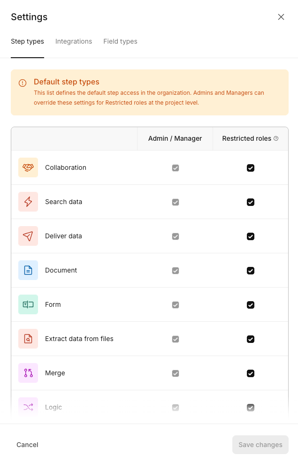Click the Save changes button
This screenshot has width=298, height=463.
[x=260, y=445]
